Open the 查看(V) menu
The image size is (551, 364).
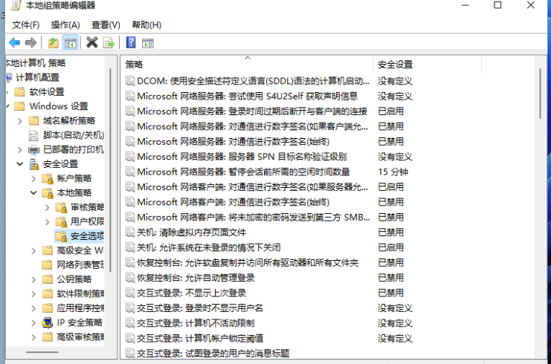click(106, 25)
